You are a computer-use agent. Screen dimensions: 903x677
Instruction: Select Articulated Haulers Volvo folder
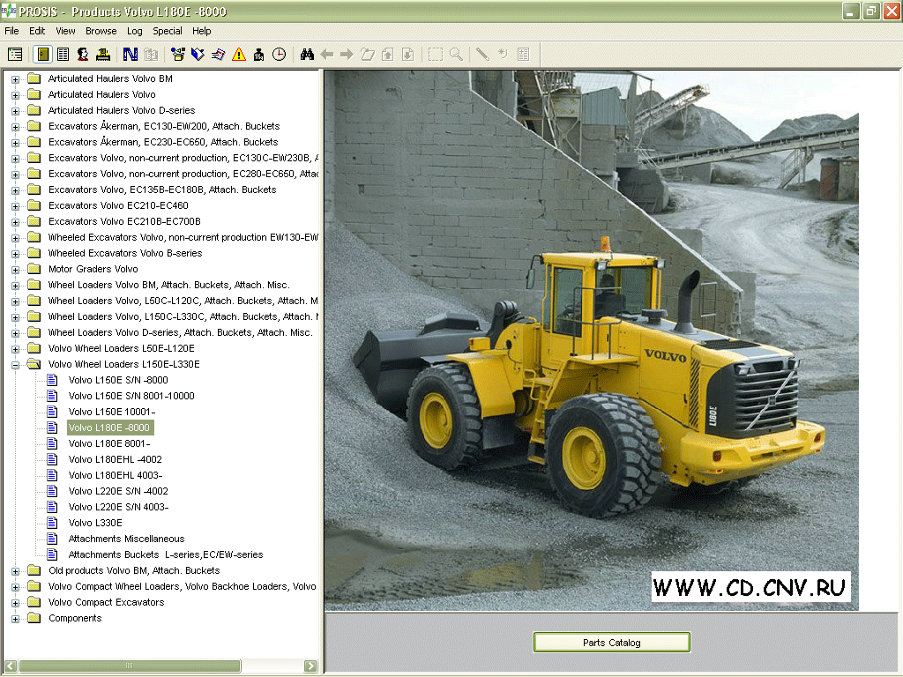tap(102, 94)
